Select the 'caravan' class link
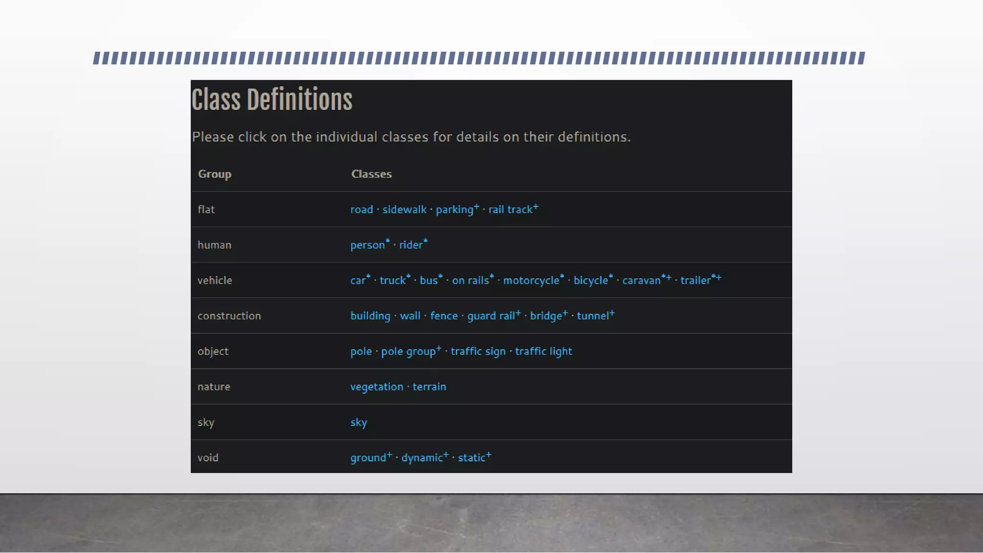Viewport: 983px width, 553px height. pyautogui.click(x=641, y=281)
